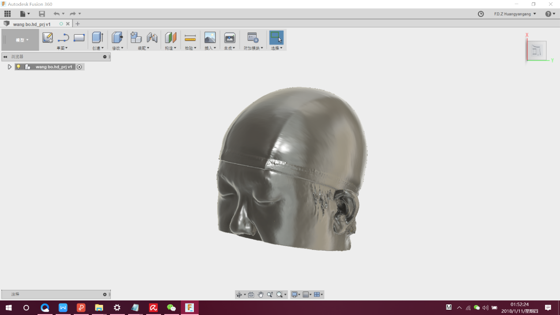
Task: Add a new design tab with plus
Action: point(78,24)
